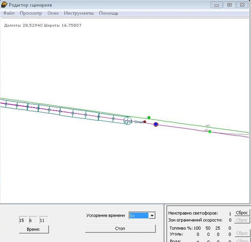Viewport: 251px width, 242px height.
Task: Click the seconds field showing 11
Action: 44,220
